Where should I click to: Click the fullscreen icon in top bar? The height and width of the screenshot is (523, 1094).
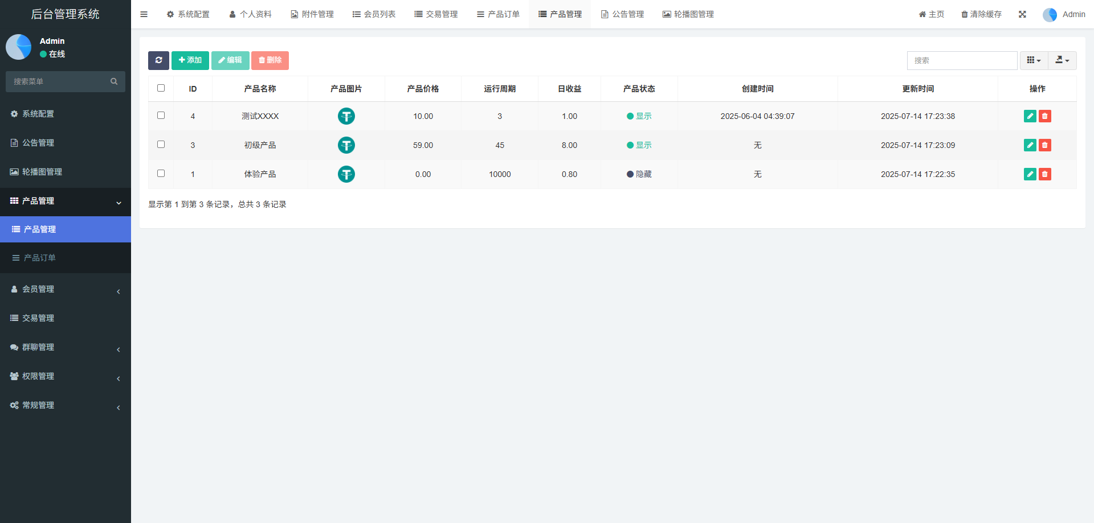[x=1022, y=14]
